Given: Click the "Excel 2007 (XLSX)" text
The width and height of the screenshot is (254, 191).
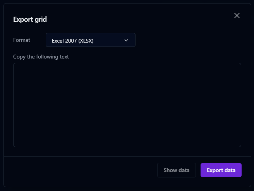Looking at the screenshot, I should [73, 40].
